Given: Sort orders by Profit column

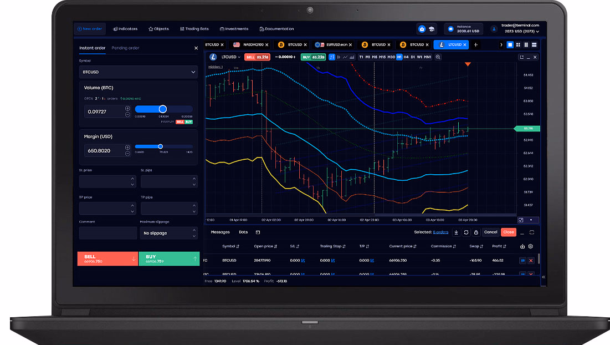Looking at the screenshot, I should 499,246.
